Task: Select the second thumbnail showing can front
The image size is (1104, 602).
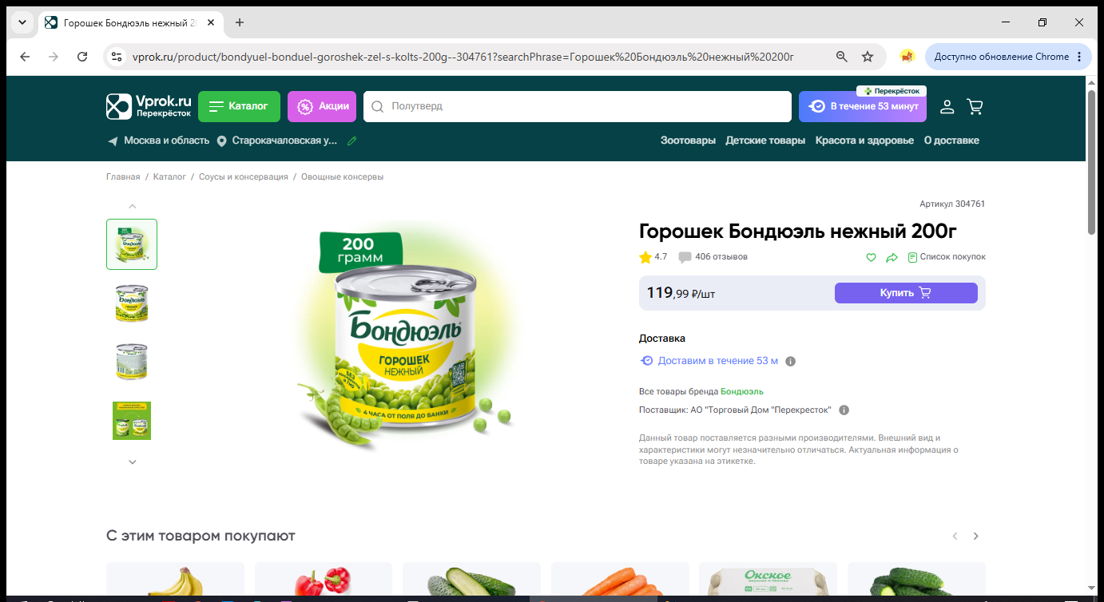Action: (x=132, y=303)
